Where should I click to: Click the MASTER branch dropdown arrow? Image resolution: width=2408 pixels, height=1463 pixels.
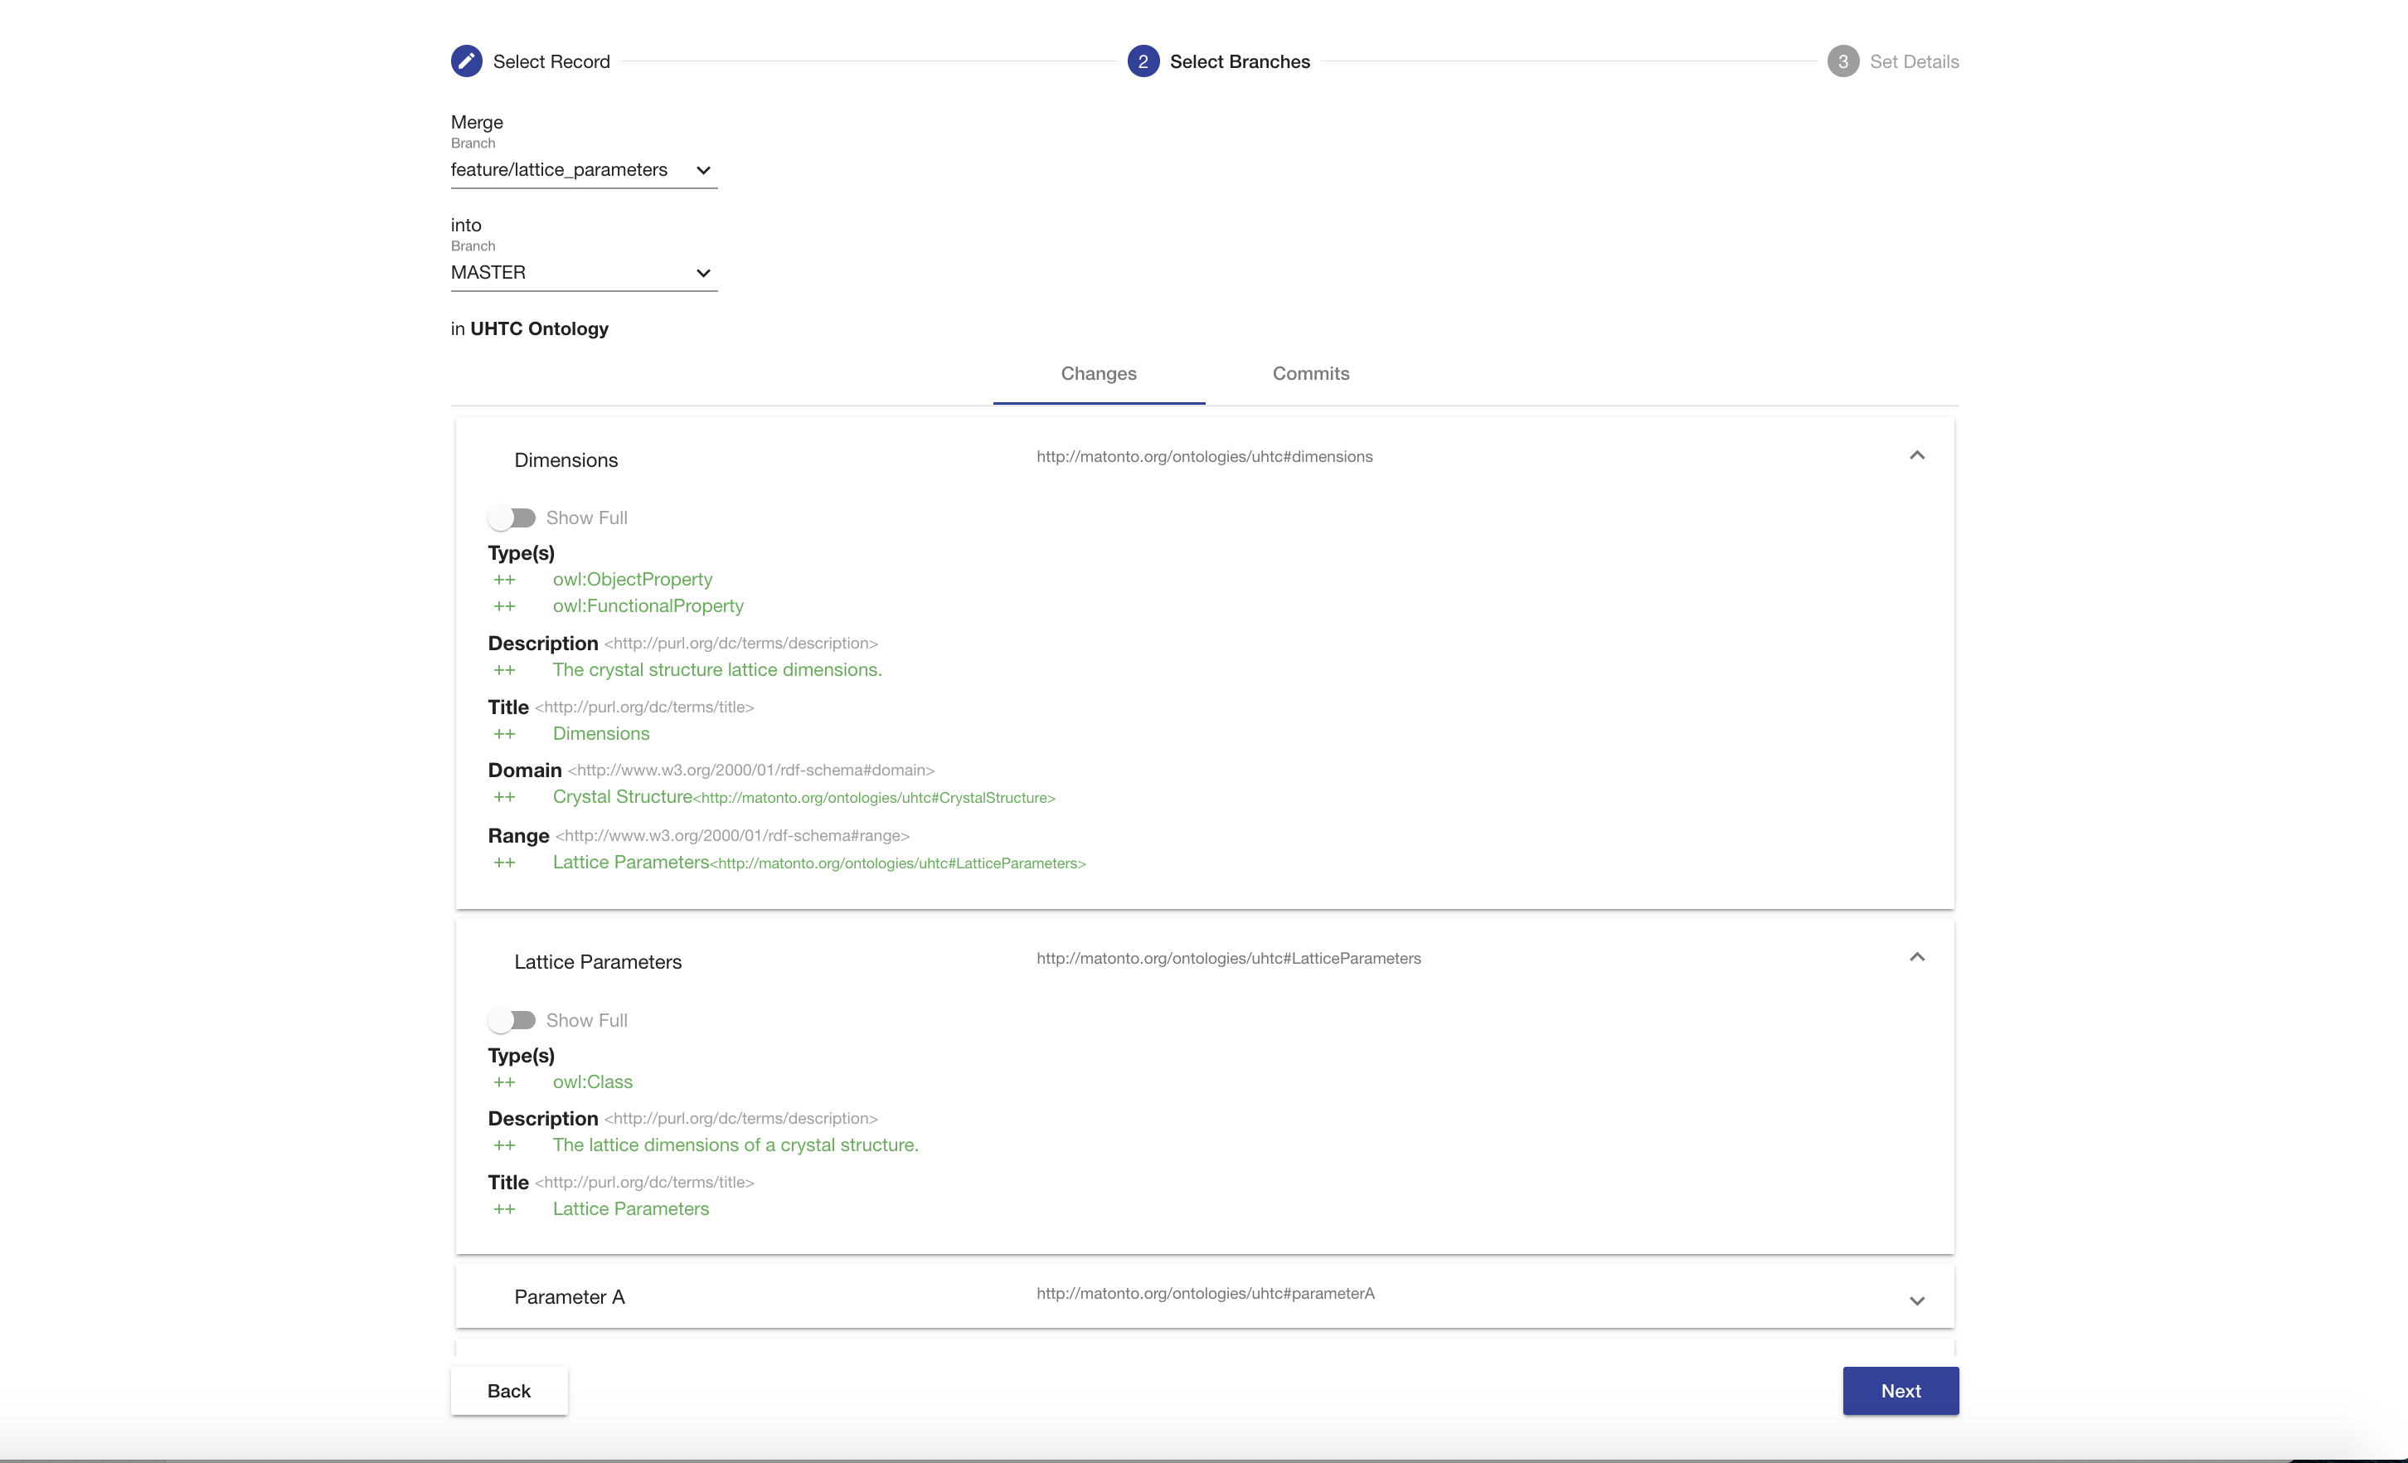tap(702, 273)
